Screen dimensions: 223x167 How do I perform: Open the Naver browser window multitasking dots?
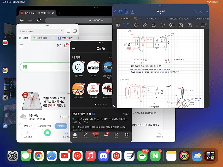click(x=47, y=26)
